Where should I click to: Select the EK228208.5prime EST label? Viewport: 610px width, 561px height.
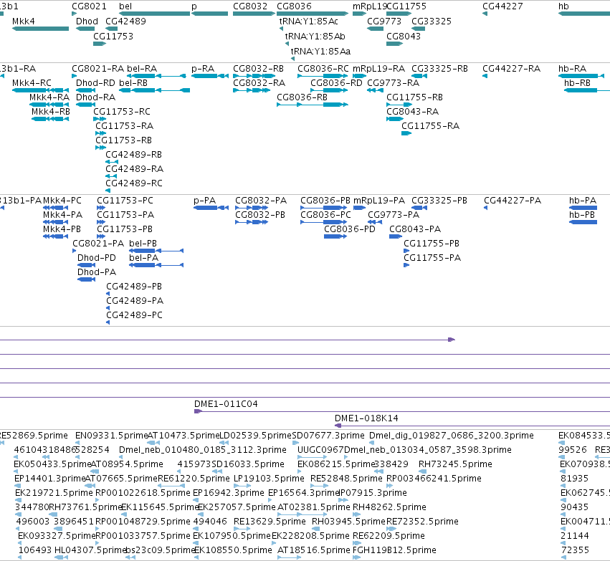point(310,536)
